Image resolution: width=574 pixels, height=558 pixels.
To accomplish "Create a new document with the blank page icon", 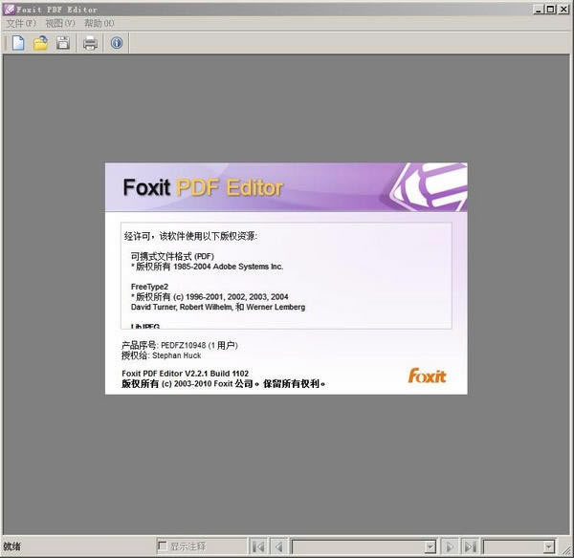I will pyautogui.click(x=18, y=43).
